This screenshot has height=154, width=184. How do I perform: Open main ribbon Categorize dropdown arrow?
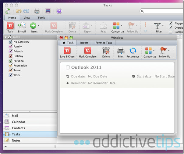[x=122, y=25]
